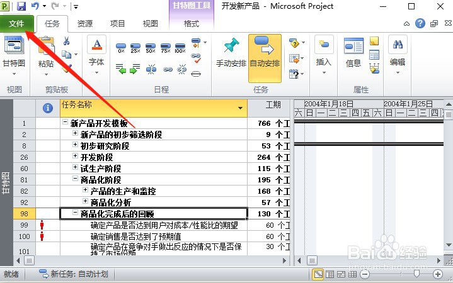This screenshot has height=283, width=453.
Task: Expand 产品的生产和监控 subtask group
Action: 85,189
